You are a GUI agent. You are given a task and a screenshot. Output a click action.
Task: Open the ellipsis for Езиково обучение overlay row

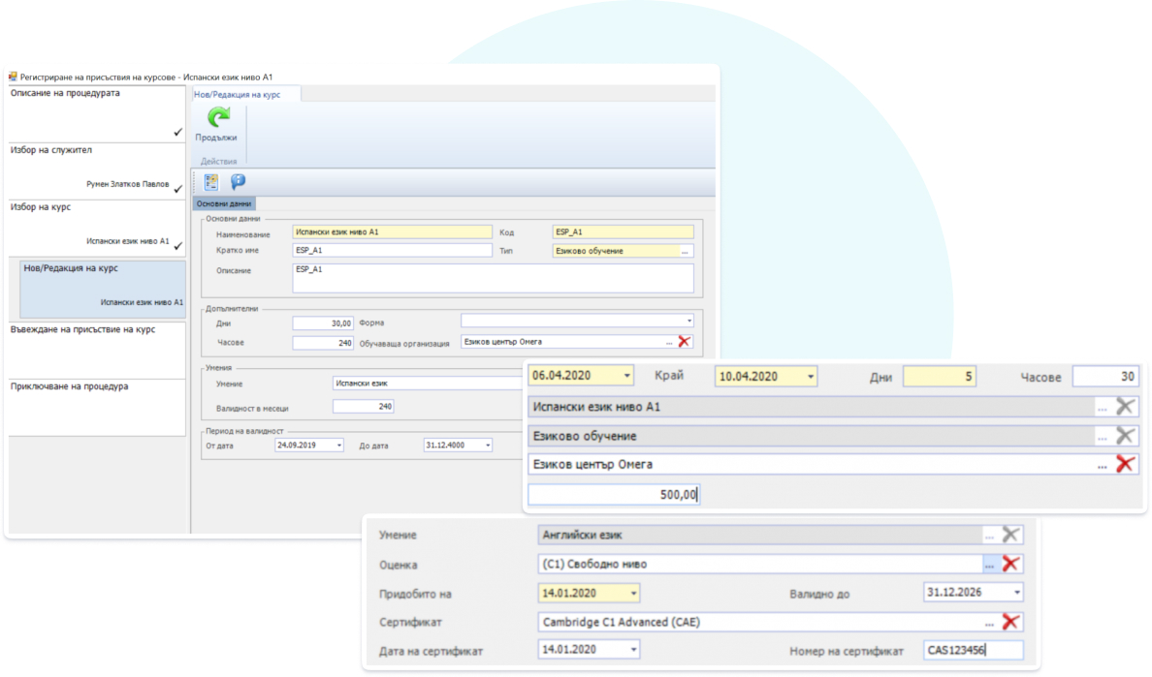(x=1102, y=437)
